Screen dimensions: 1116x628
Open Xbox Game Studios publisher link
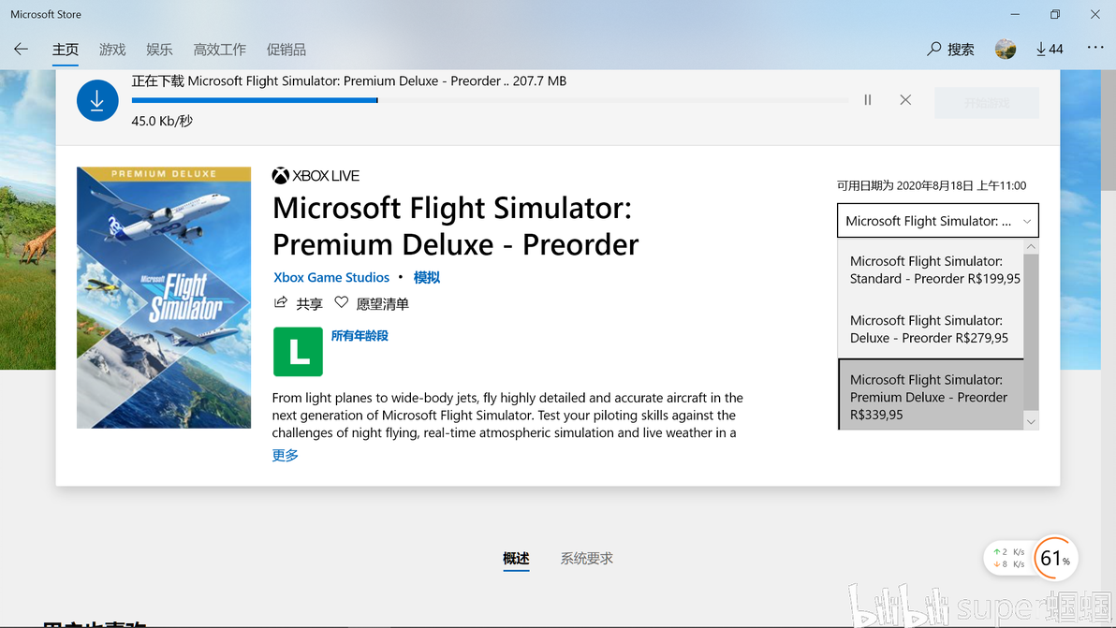point(331,277)
